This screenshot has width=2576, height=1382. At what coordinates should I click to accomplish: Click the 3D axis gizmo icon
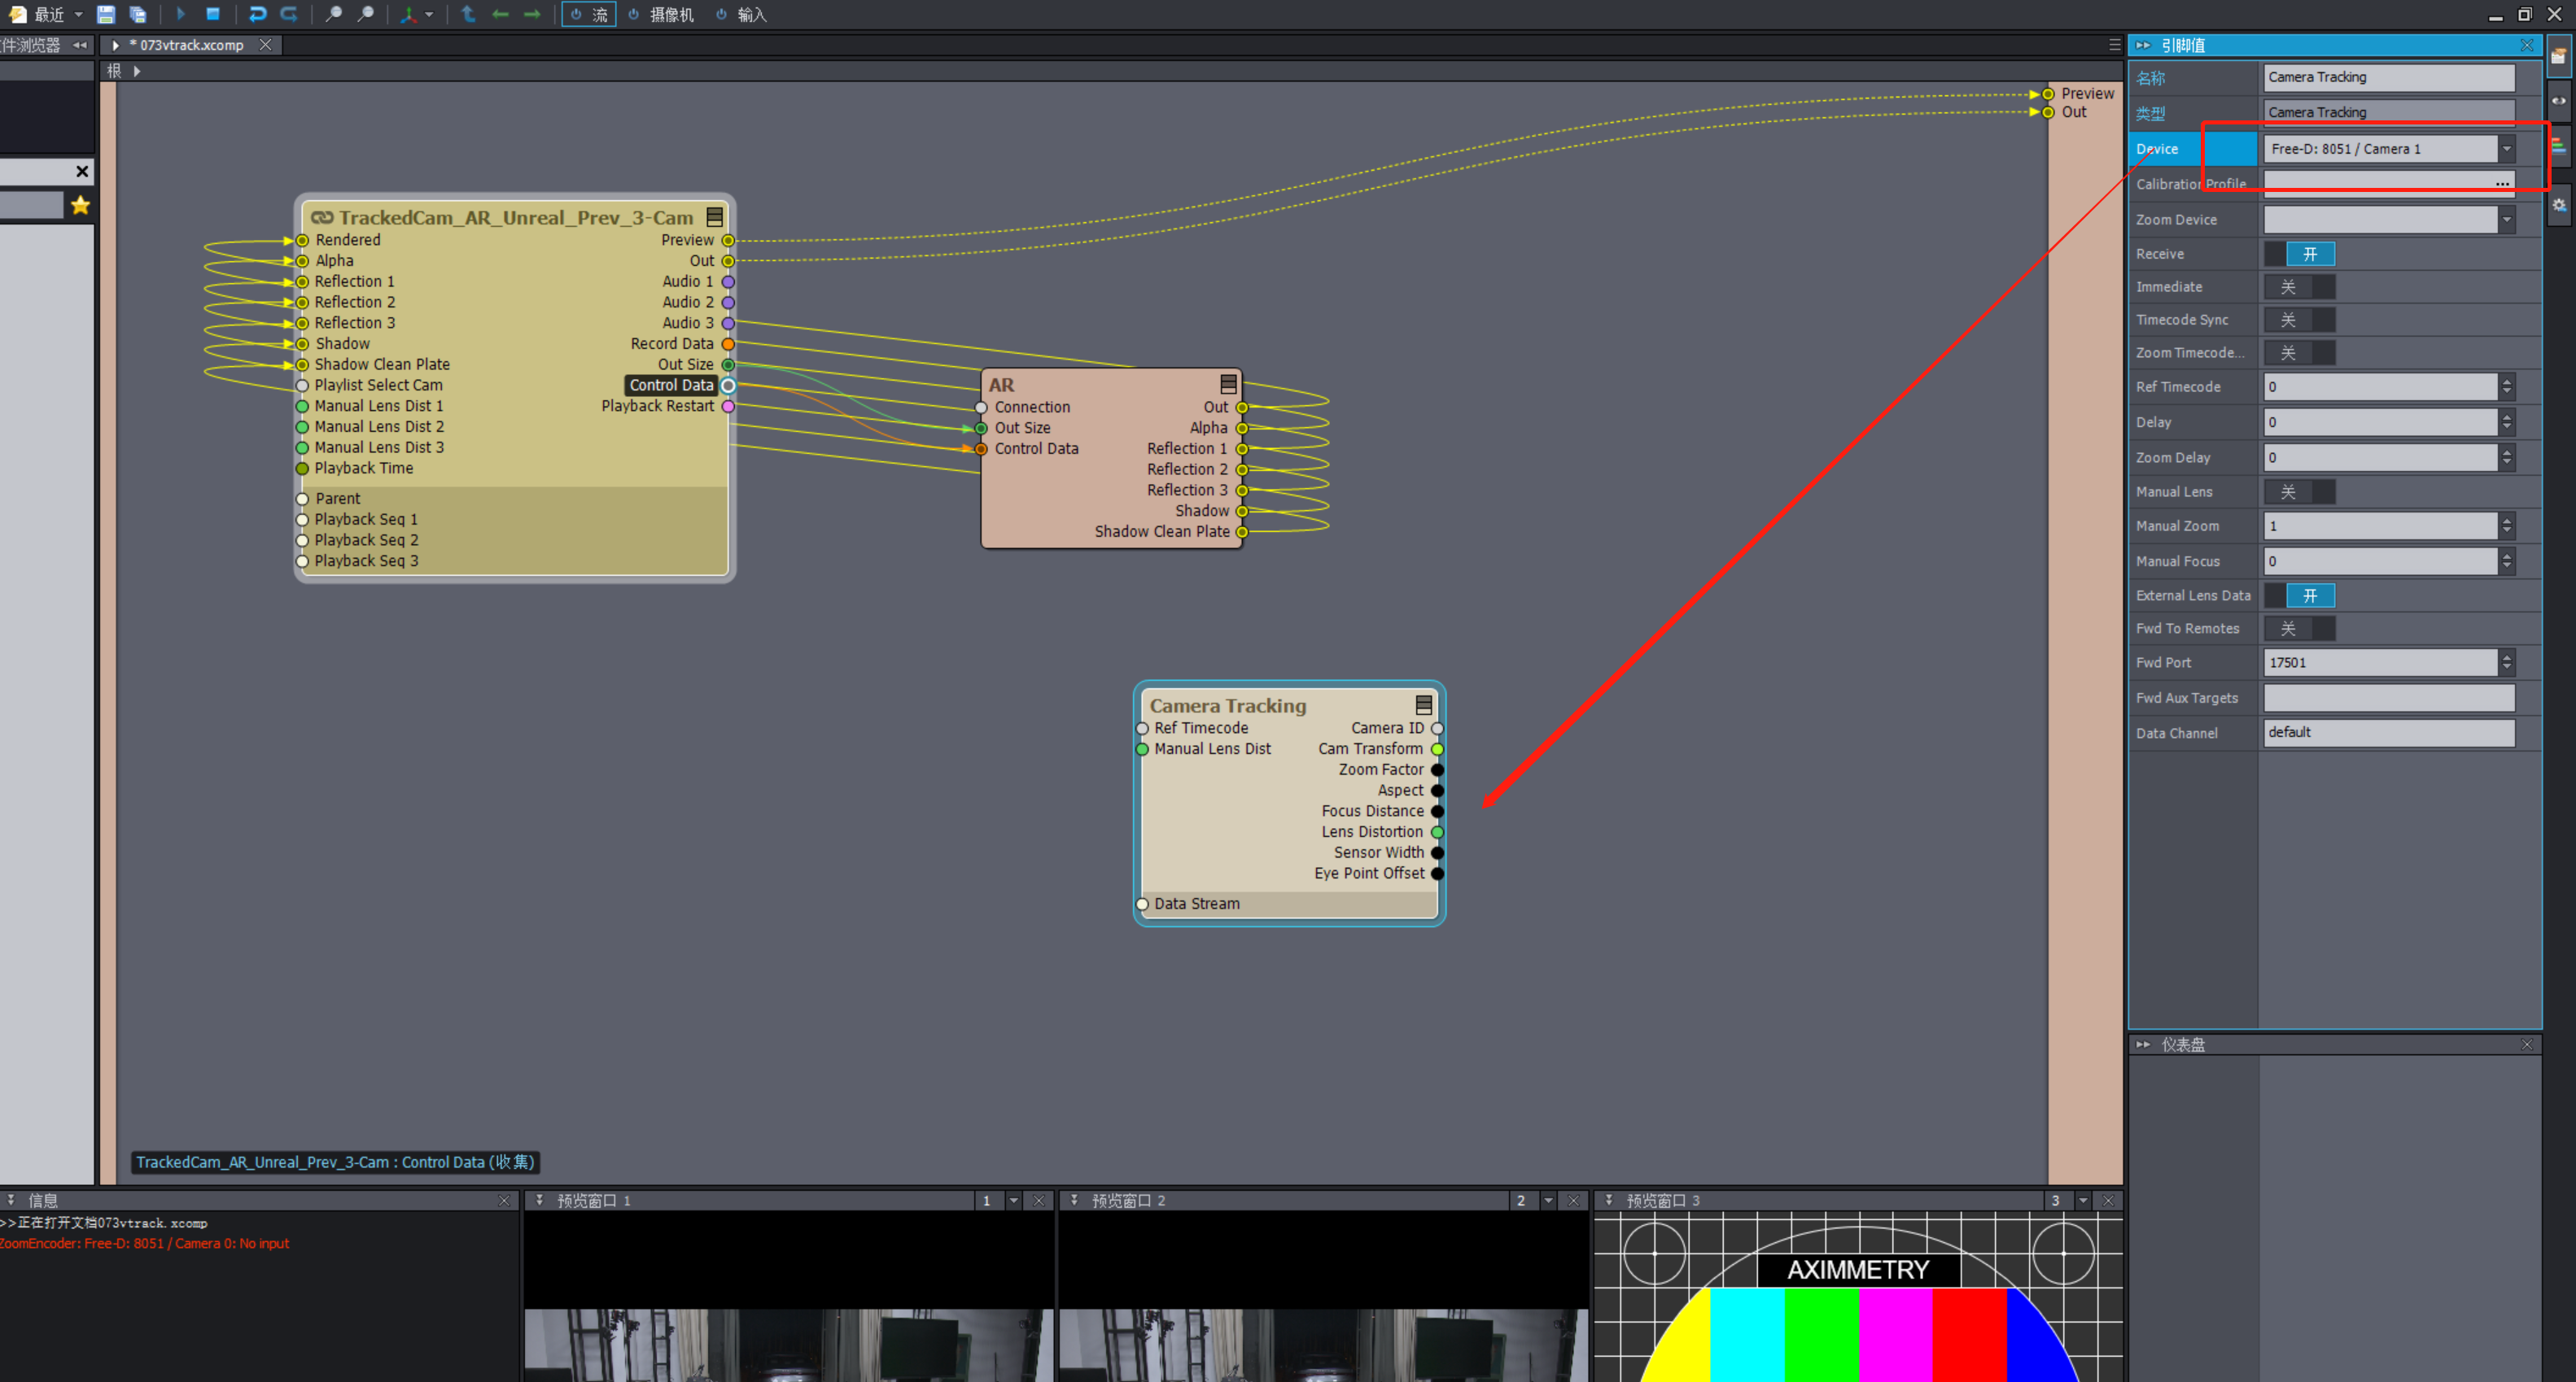(408, 14)
